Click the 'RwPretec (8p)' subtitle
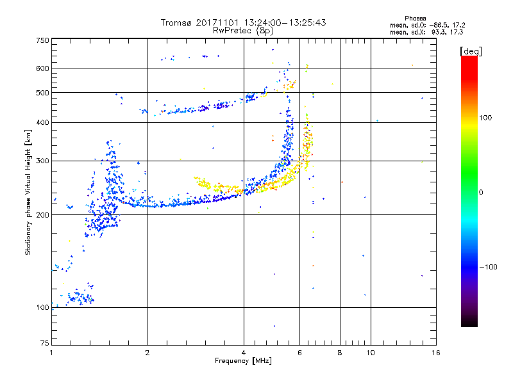This screenshot has width=513, height=384. click(243, 31)
